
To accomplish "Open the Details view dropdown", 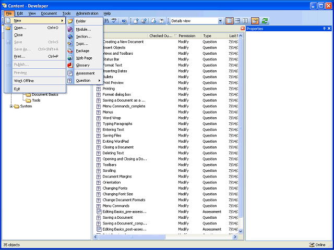I will click(220, 21).
